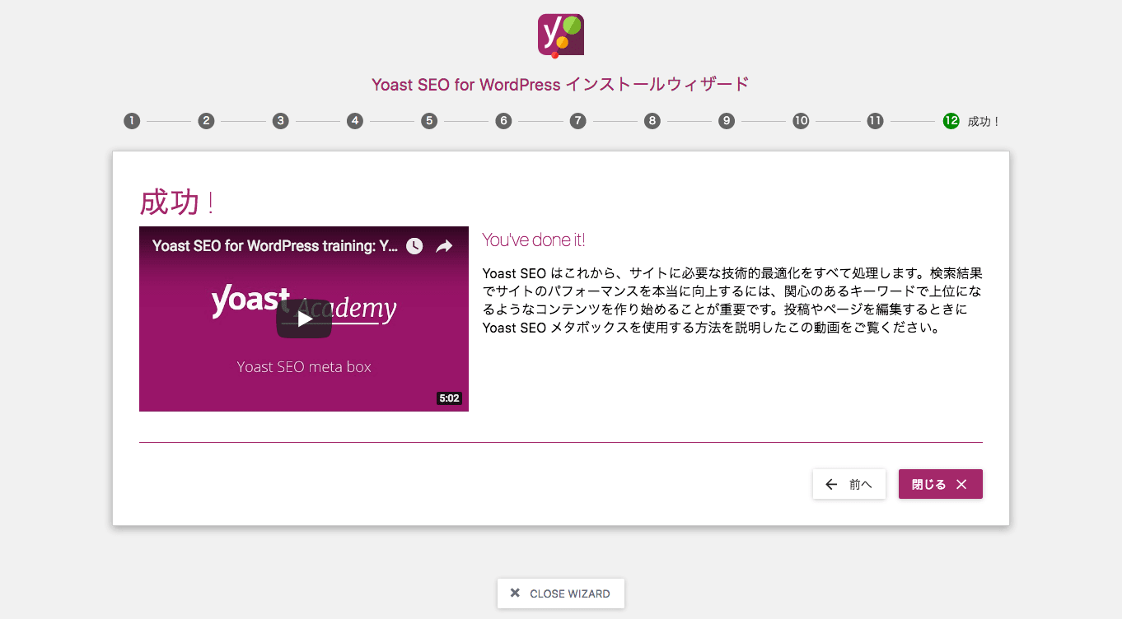Go to wizard step 7

[577, 121]
